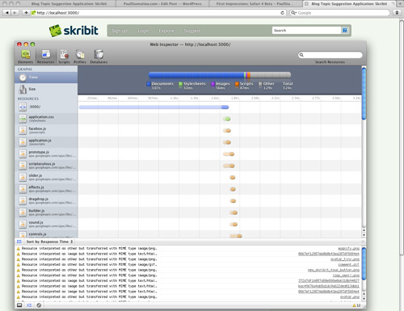Click the localhost:3000 address bar
The width and height of the screenshot is (404, 311).
[x=158, y=13]
